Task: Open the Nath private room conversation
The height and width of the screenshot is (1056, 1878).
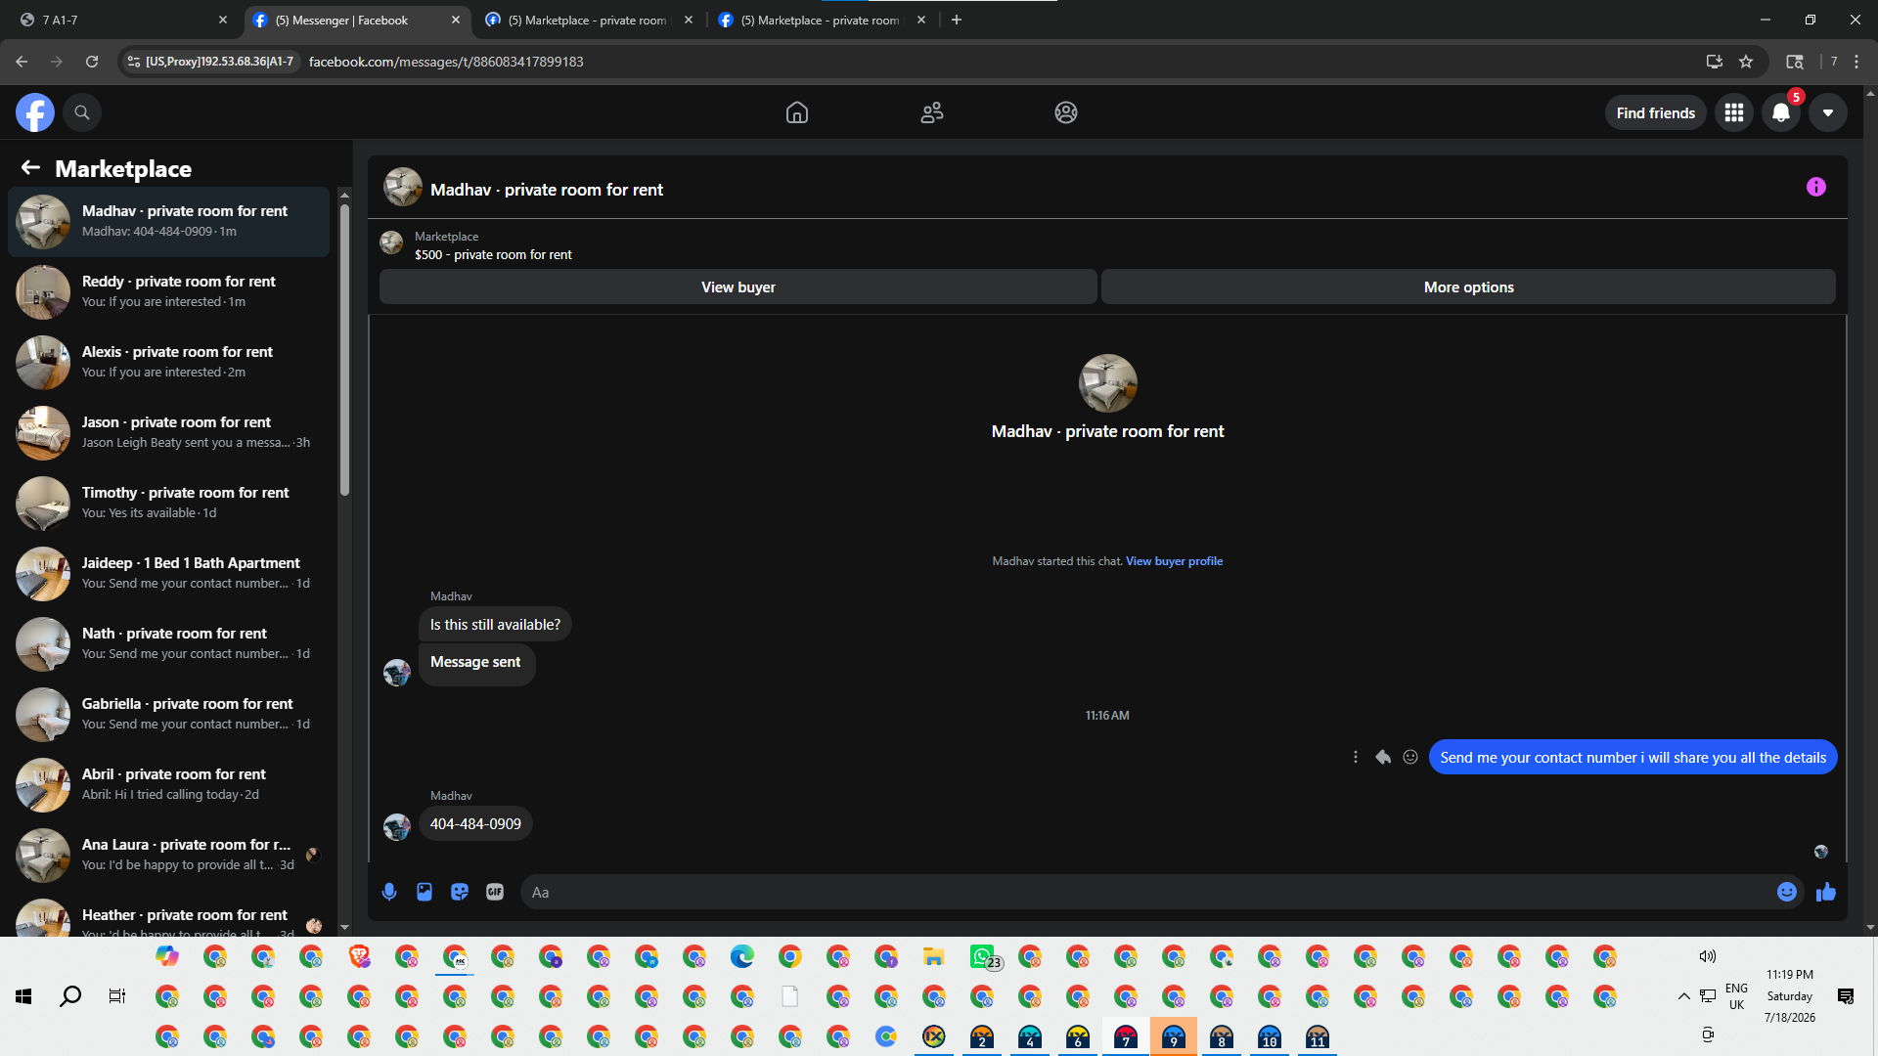Action: pos(169,644)
